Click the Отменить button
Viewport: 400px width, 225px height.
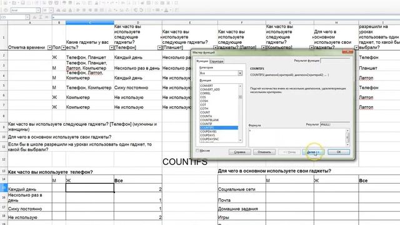[264, 152]
